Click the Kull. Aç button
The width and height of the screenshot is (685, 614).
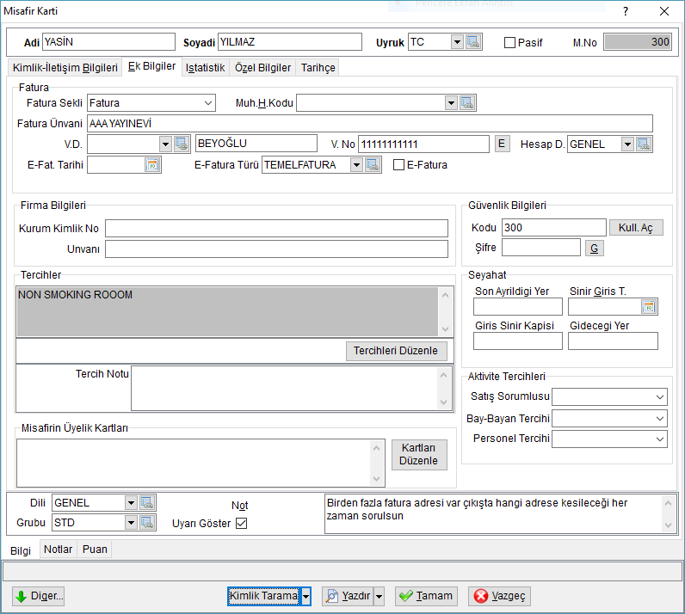point(636,228)
